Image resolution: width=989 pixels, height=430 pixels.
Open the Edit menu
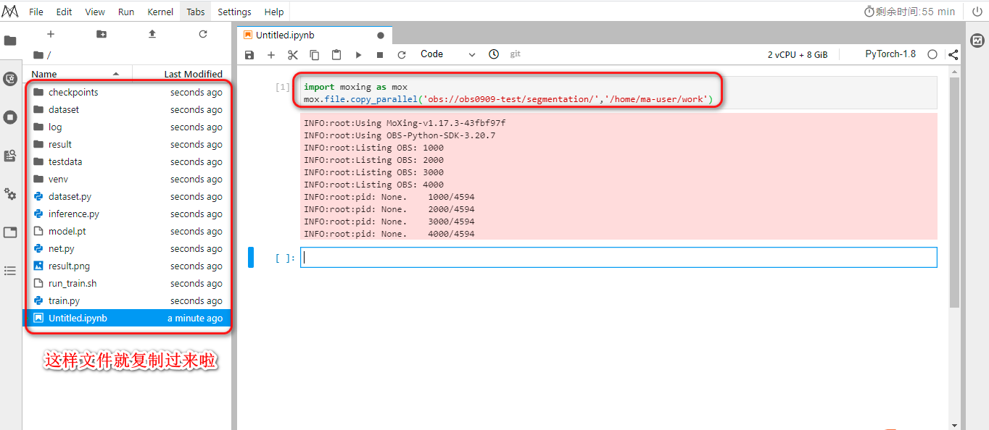point(64,12)
